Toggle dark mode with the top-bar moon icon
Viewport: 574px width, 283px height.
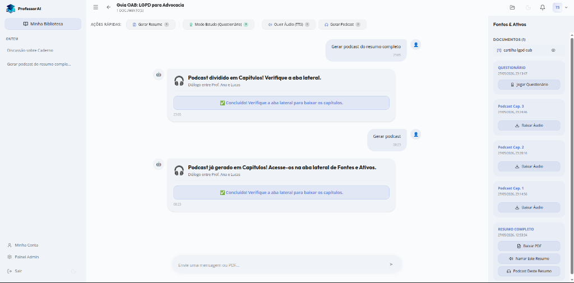coord(528,7)
